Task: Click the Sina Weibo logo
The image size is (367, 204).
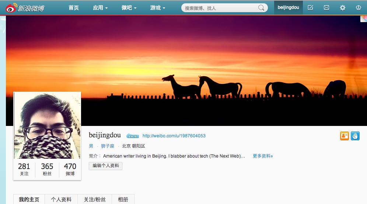Action: [x=25, y=8]
